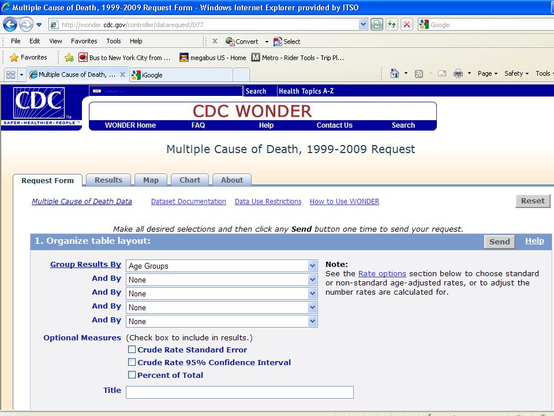Open the Safety command menu
Image resolution: width=554 pixels, height=416 pixels.
(516, 73)
